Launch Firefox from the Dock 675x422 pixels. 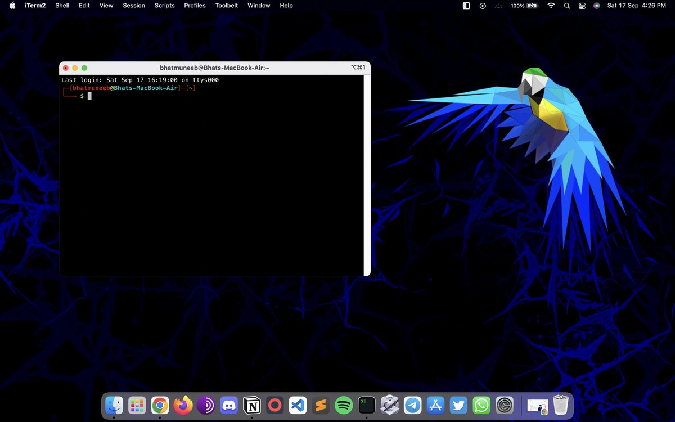click(183, 405)
